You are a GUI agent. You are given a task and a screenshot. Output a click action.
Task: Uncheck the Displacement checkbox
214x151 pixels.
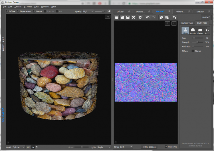click(x=18, y=11)
